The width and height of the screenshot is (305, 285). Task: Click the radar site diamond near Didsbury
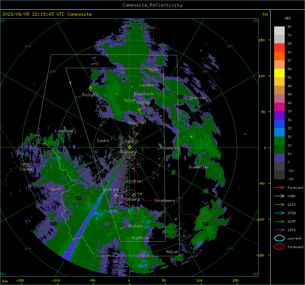[x=129, y=147]
